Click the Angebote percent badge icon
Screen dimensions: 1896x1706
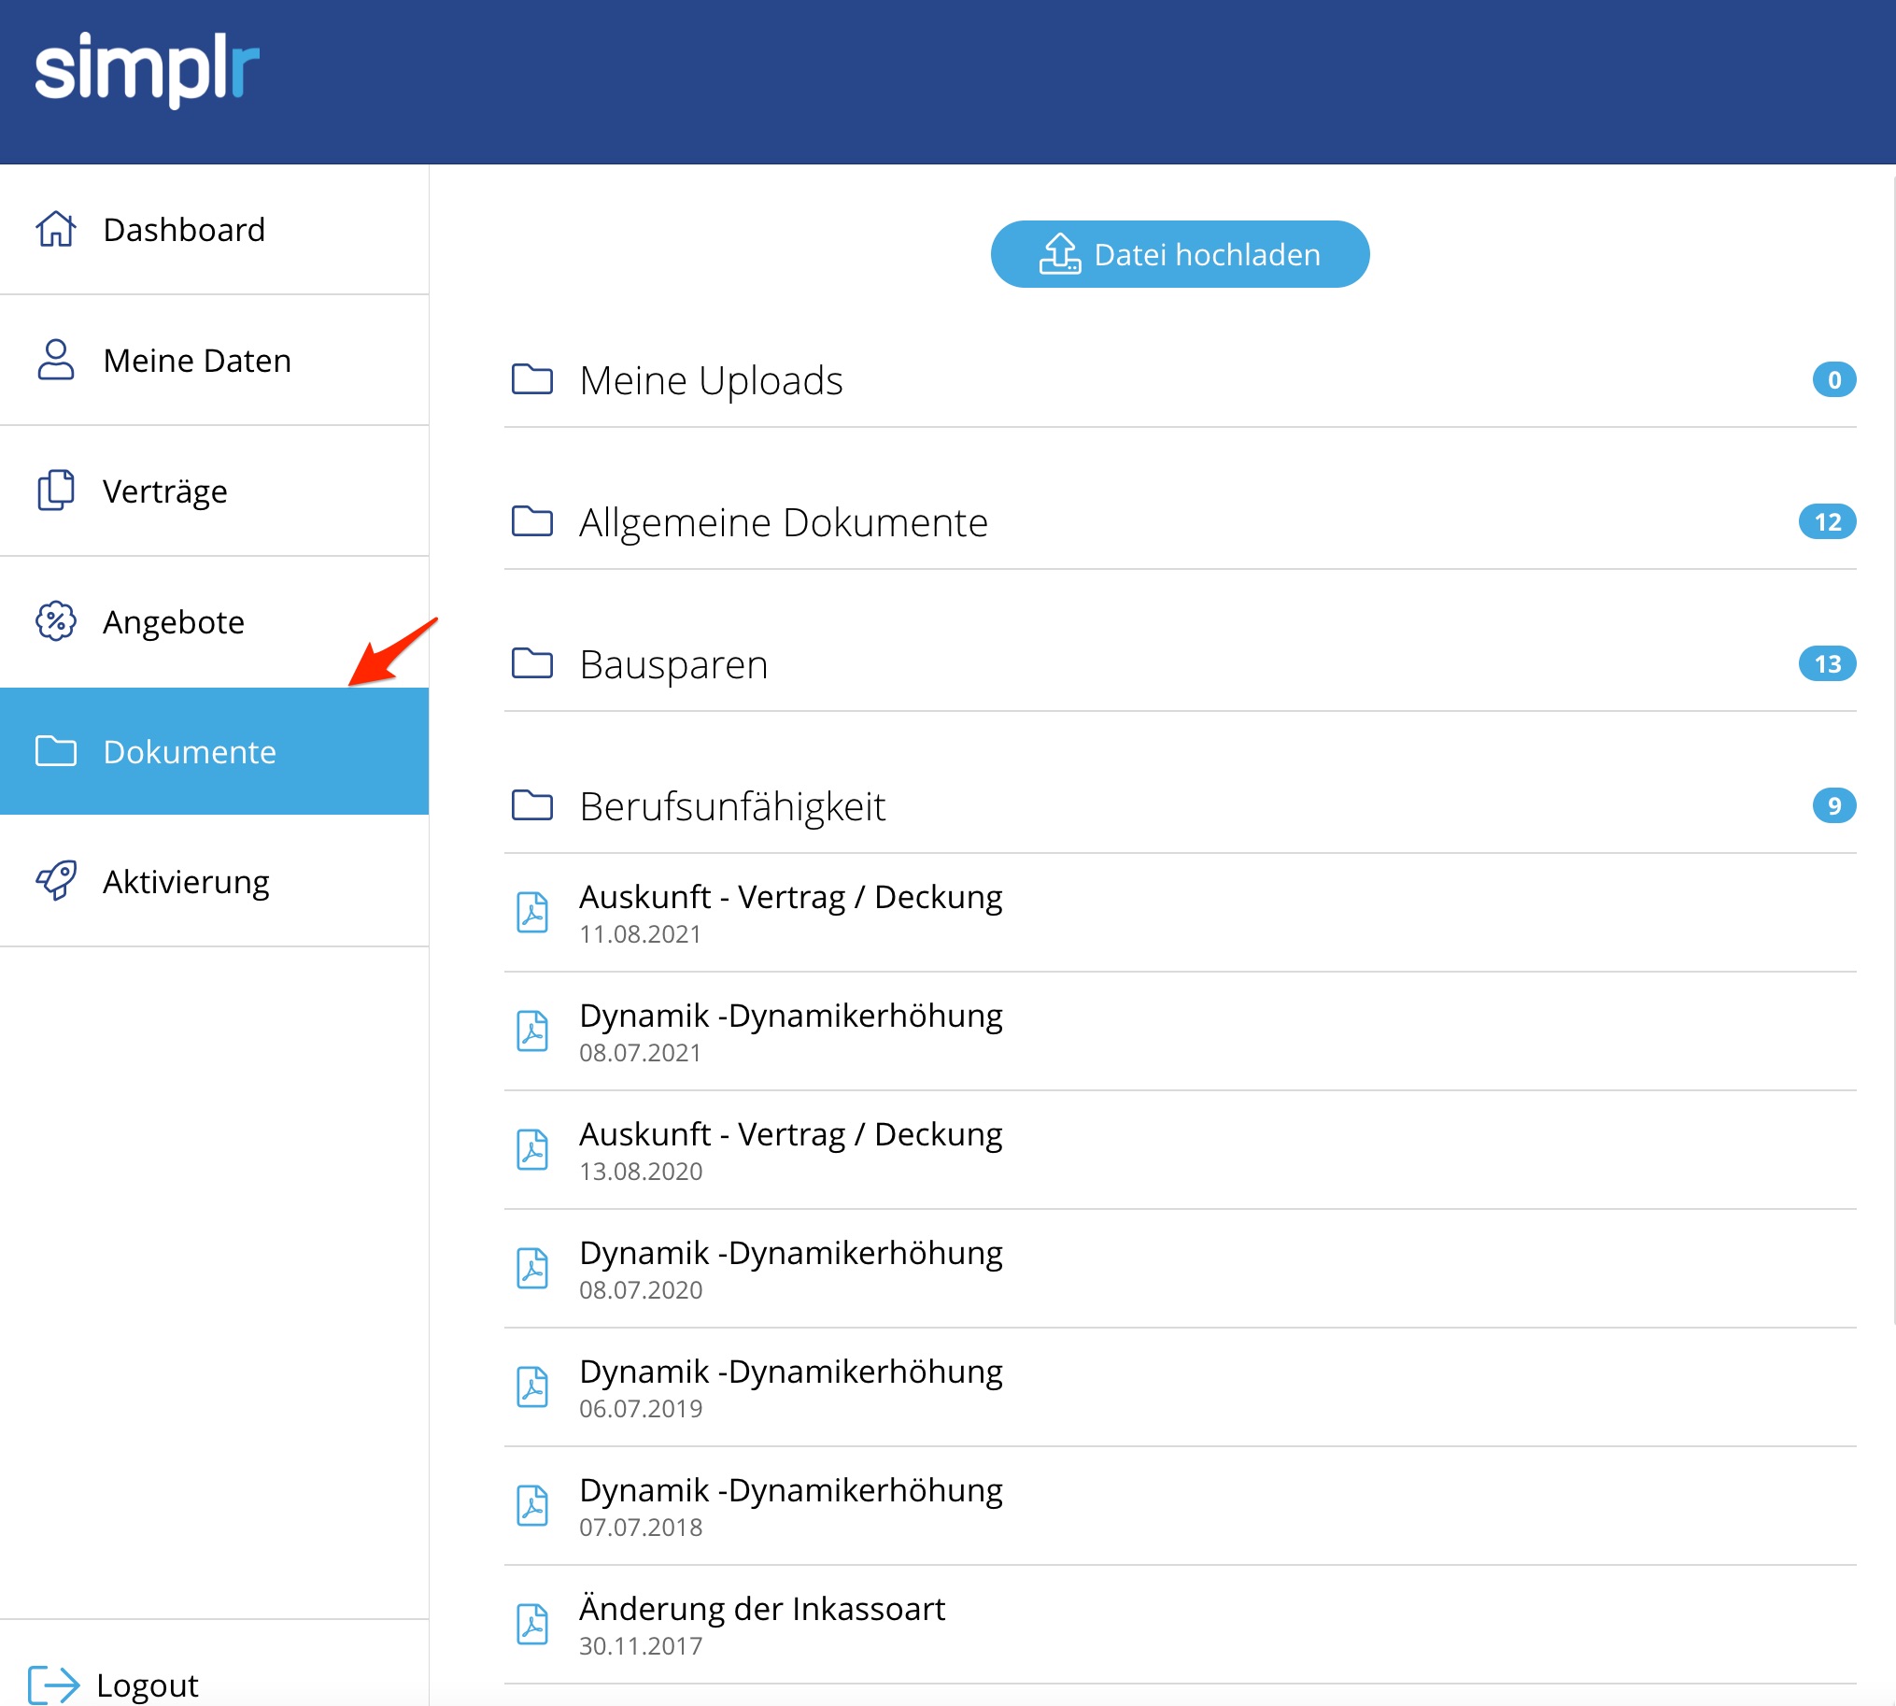55,621
